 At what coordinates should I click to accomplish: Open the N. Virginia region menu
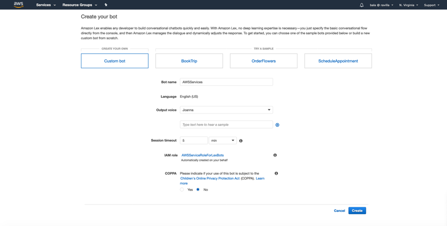tap(408, 5)
